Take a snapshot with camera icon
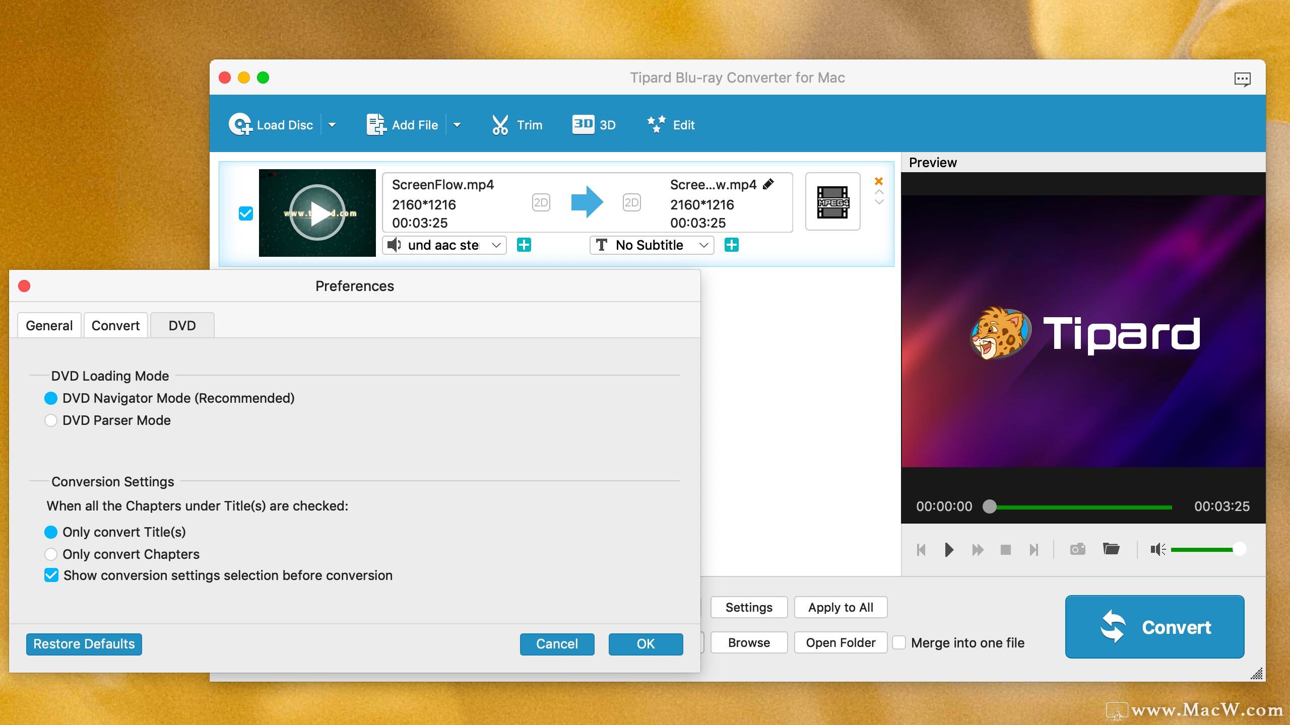1290x725 pixels. 1078,549
